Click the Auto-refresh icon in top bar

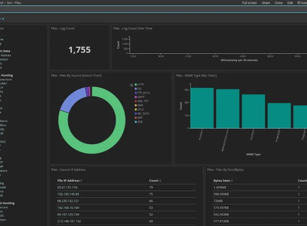tap(299, 3)
